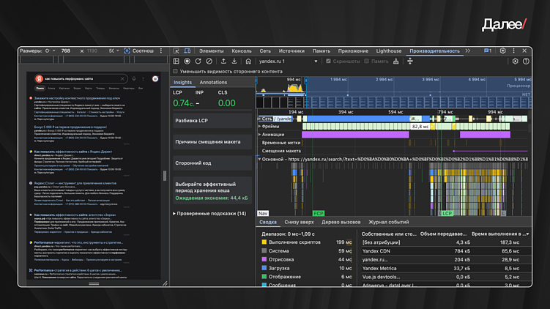Viewport: 550px width, 309px height.
Task: Click the screen rotate icon in device toolbar
Action: [127, 51]
